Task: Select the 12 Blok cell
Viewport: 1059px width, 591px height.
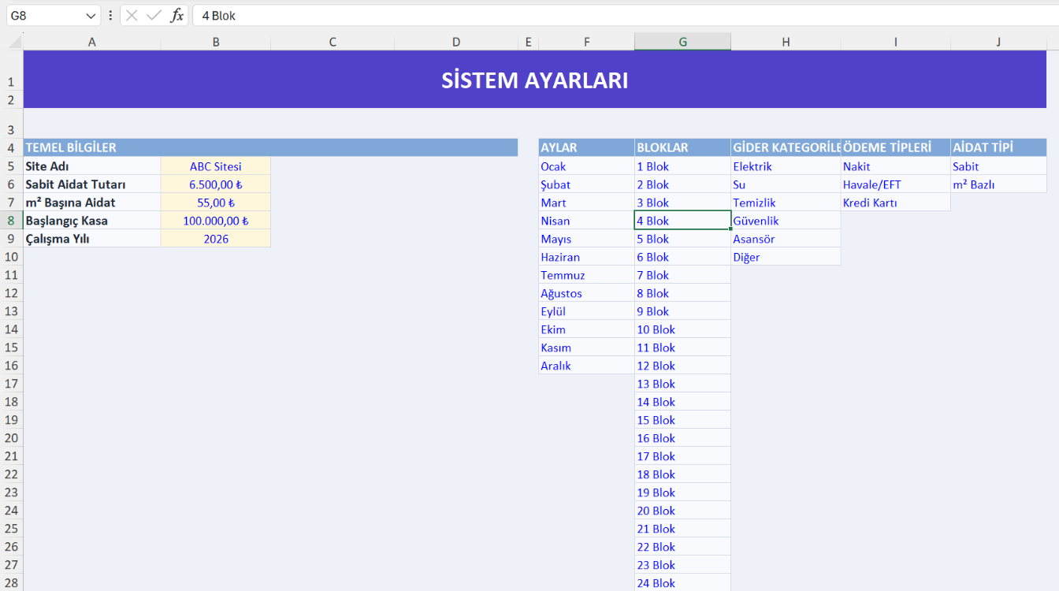Action: tap(683, 366)
